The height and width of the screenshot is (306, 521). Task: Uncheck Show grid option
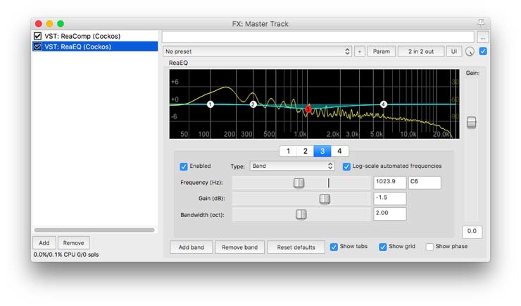[383, 247]
